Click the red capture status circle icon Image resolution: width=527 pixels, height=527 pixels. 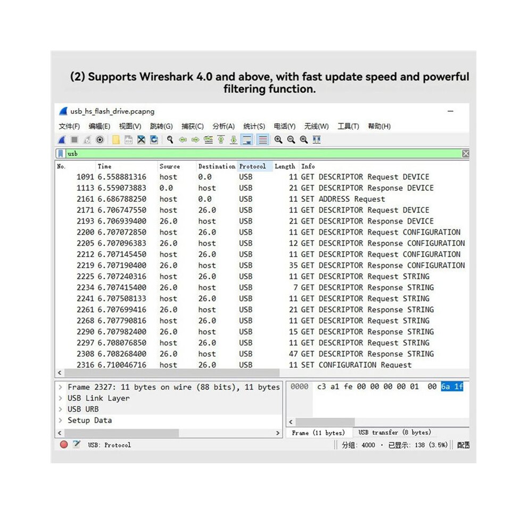[64, 444]
